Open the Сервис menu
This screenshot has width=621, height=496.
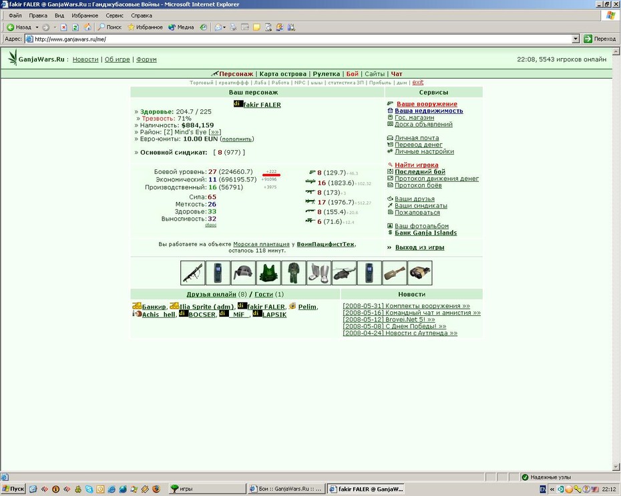click(114, 16)
